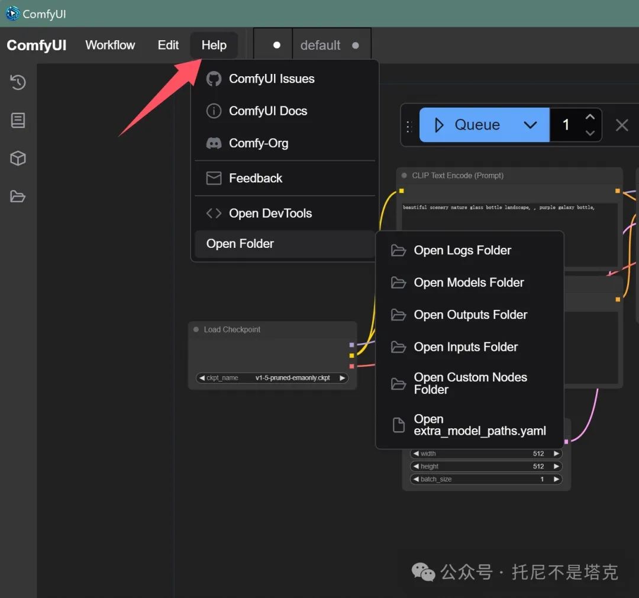Expand the Queue button dropdown chevron
This screenshot has width=639, height=598.
530,125
